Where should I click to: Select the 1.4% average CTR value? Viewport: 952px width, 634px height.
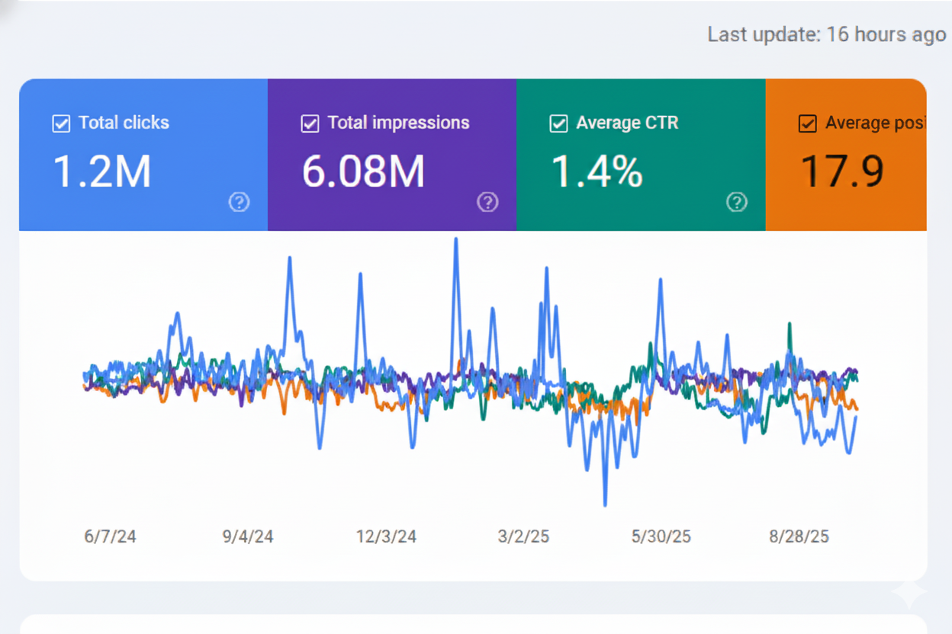point(597,171)
